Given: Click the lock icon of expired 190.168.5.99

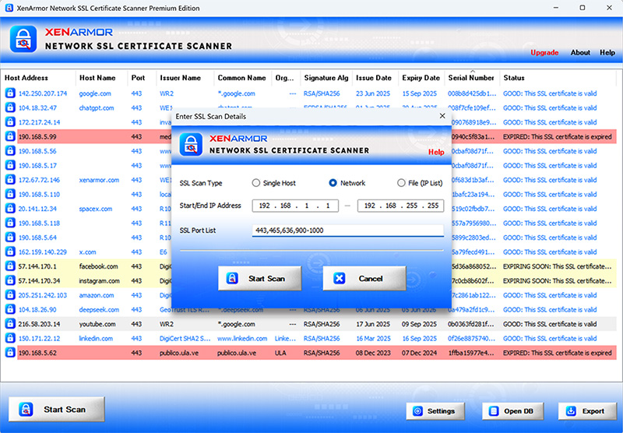Looking at the screenshot, I should 10,136.
